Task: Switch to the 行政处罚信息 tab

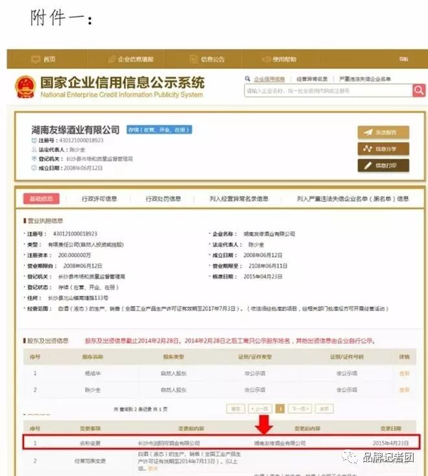Action: pyautogui.click(x=163, y=199)
